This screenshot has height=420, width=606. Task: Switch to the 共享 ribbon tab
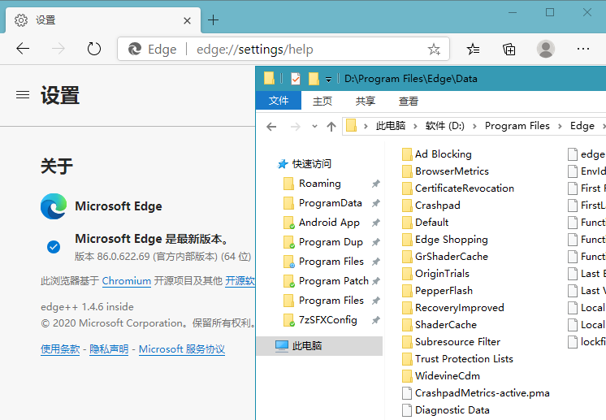pos(366,102)
